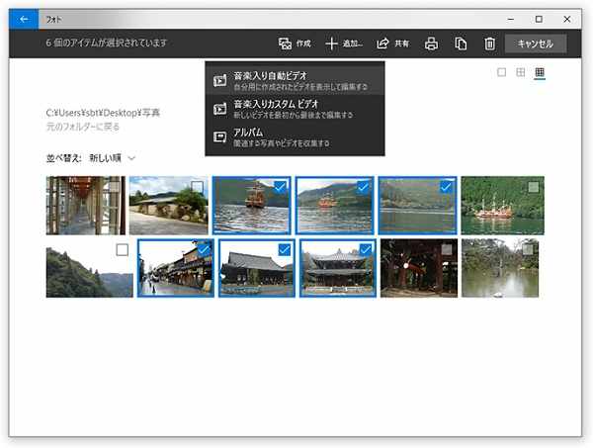Image resolution: width=593 pixels, height=448 pixels.
Task: Expand the 新しい順 sort dropdown
Action: pos(112,157)
